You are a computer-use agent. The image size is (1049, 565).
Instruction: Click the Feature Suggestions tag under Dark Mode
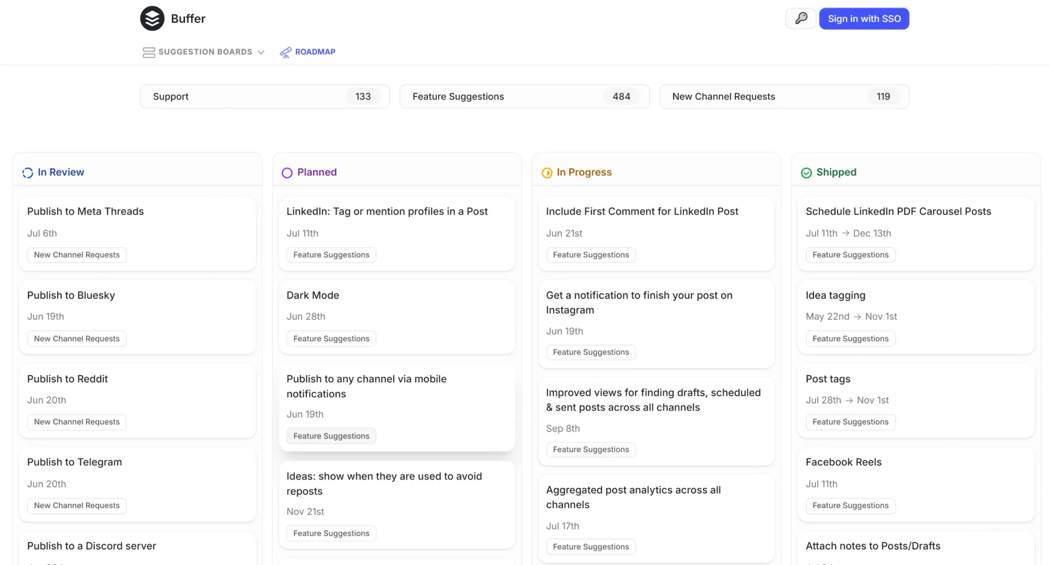tap(330, 338)
